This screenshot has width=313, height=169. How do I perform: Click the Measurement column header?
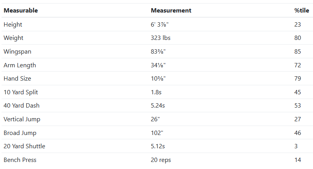(x=171, y=11)
